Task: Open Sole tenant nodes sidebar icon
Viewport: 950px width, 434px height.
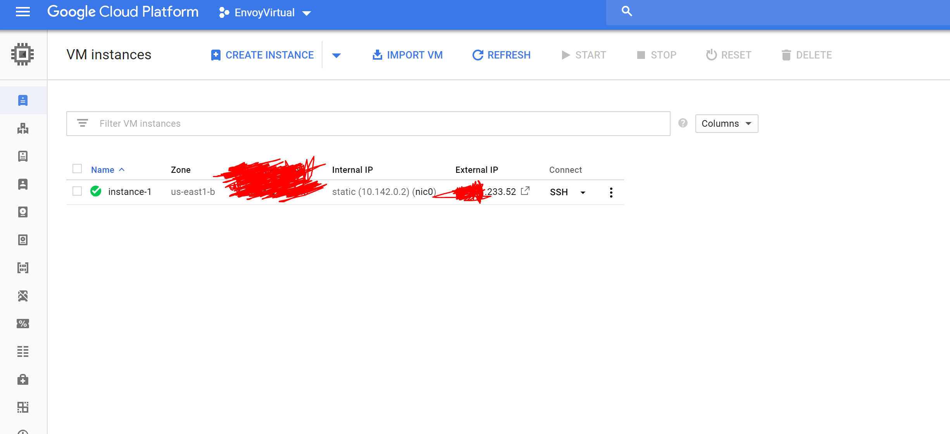Action: pyautogui.click(x=23, y=184)
